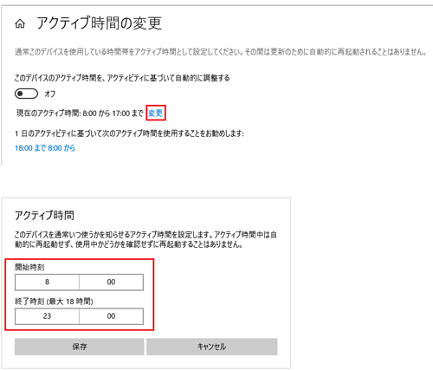Image resolution: width=433 pixels, height=370 pixels.
Task: Click the 変更 link beside current active hours
Action: point(155,113)
